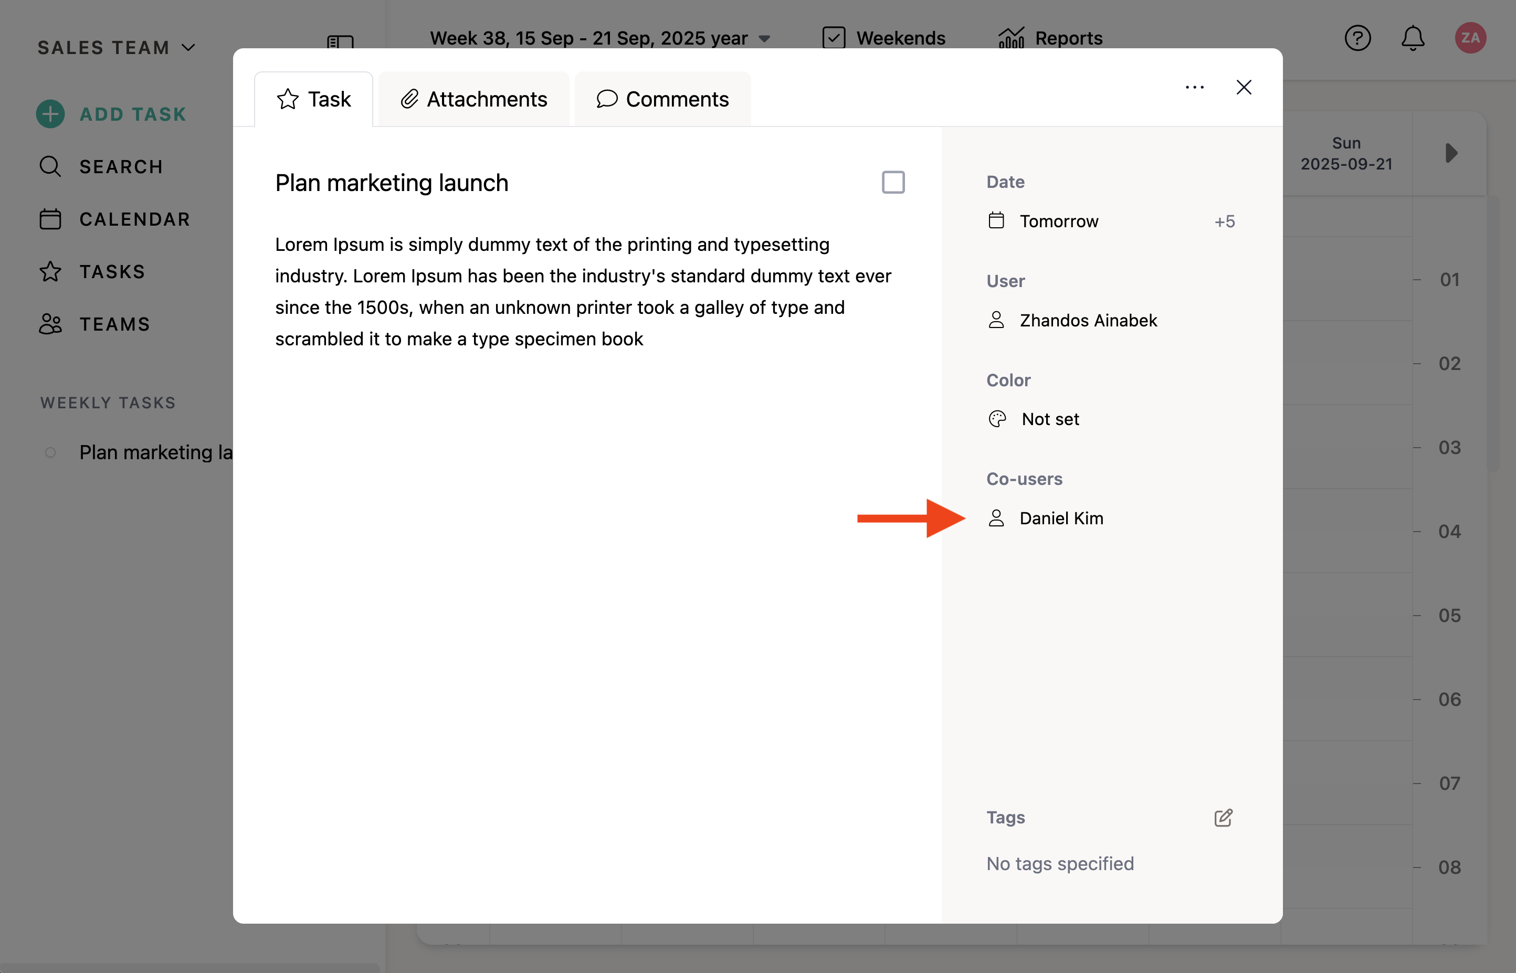The width and height of the screenshot is (1516, 973).
Task: Click the help question mark icon
Action: (x=1357, y=38)
